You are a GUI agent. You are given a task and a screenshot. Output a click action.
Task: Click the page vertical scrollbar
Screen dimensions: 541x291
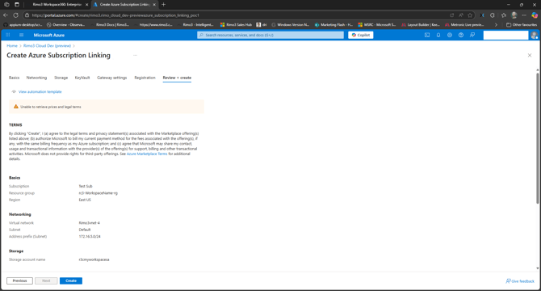pos(538,138)
